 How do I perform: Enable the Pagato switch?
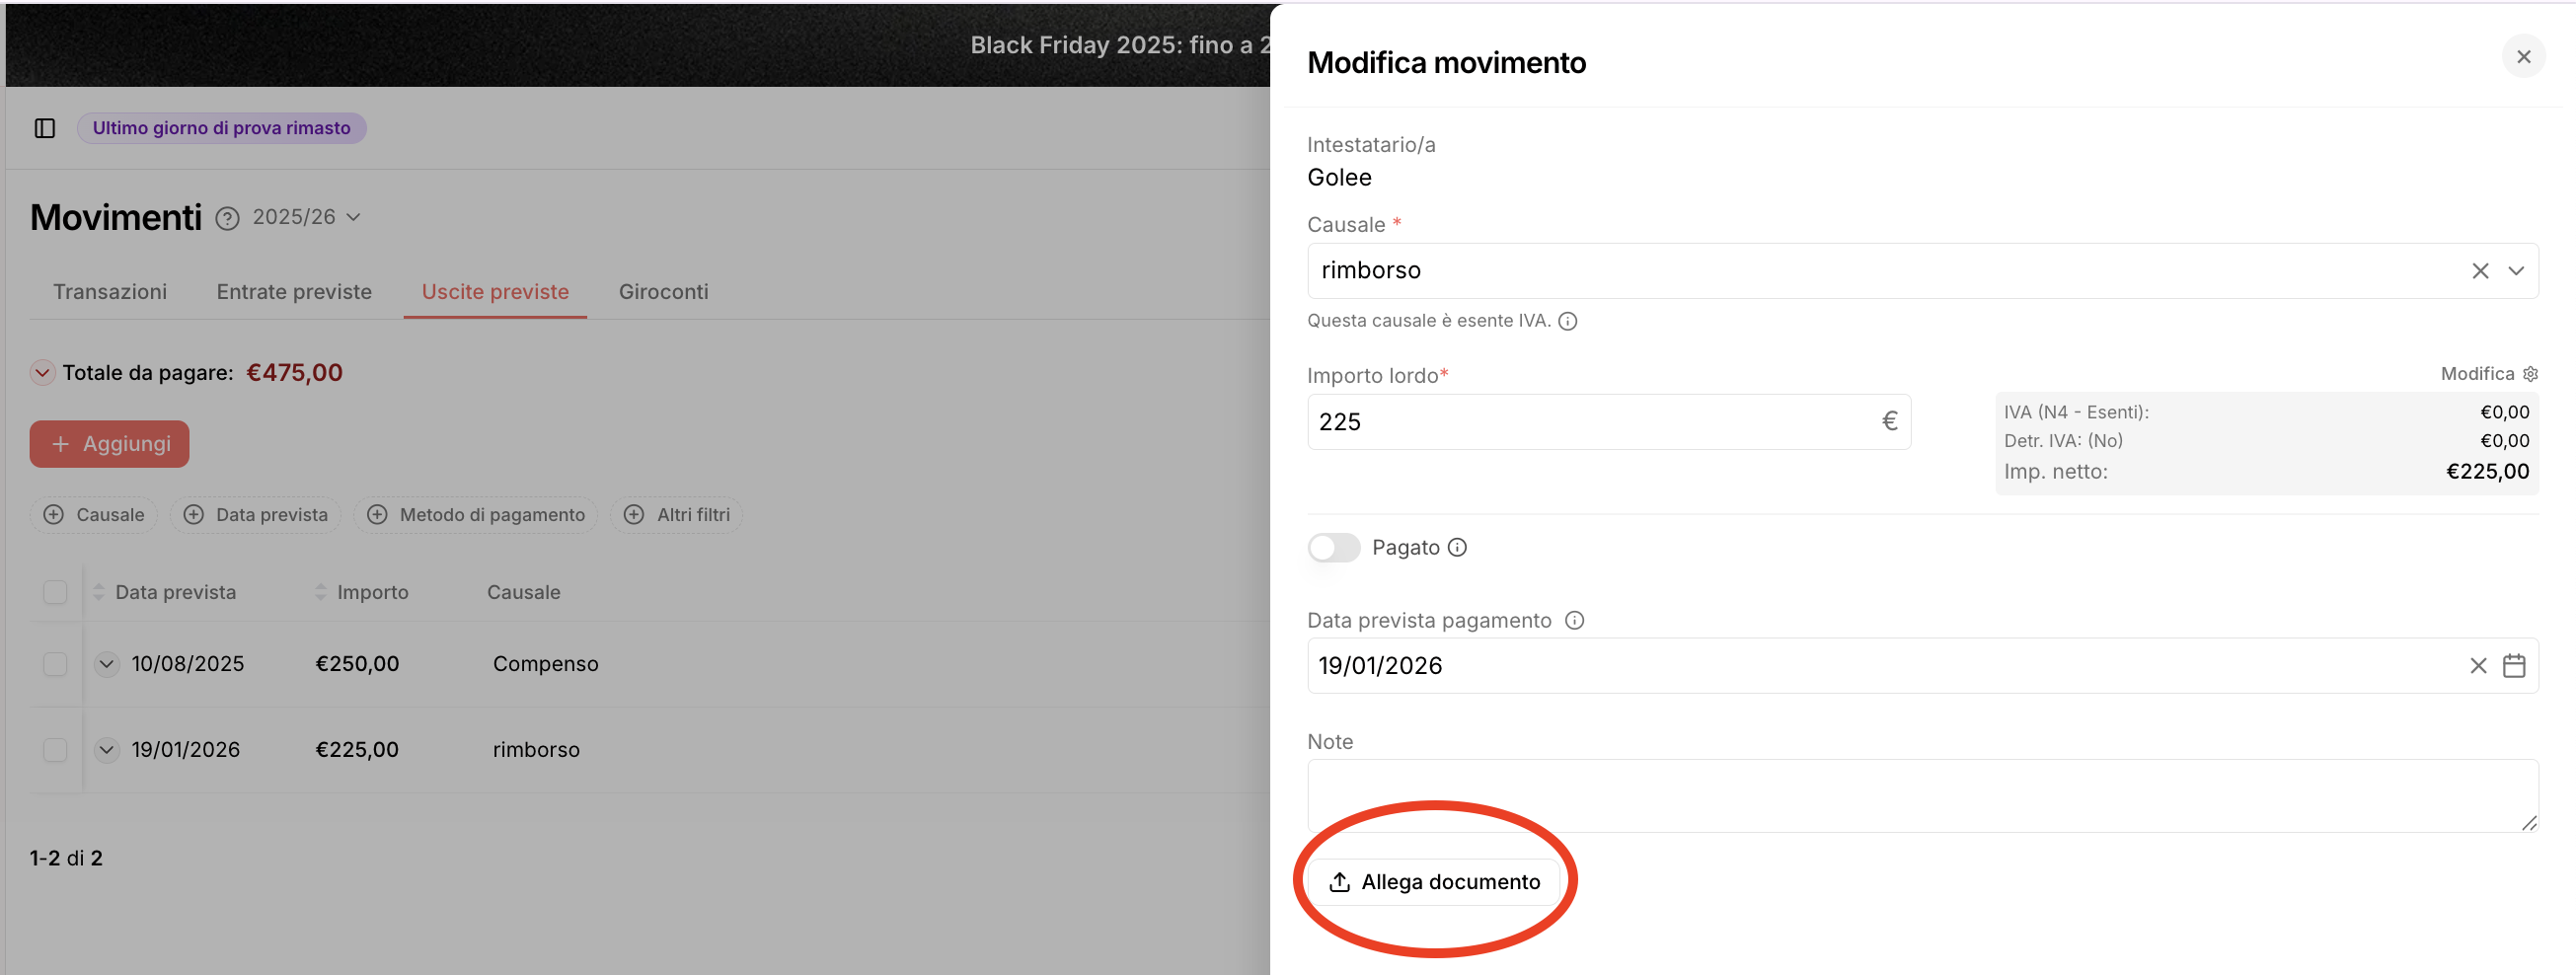1334,548
